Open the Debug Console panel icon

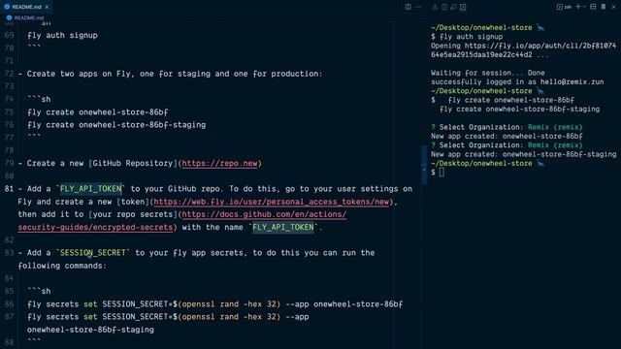pyautogui.click(x=453, y=7)
